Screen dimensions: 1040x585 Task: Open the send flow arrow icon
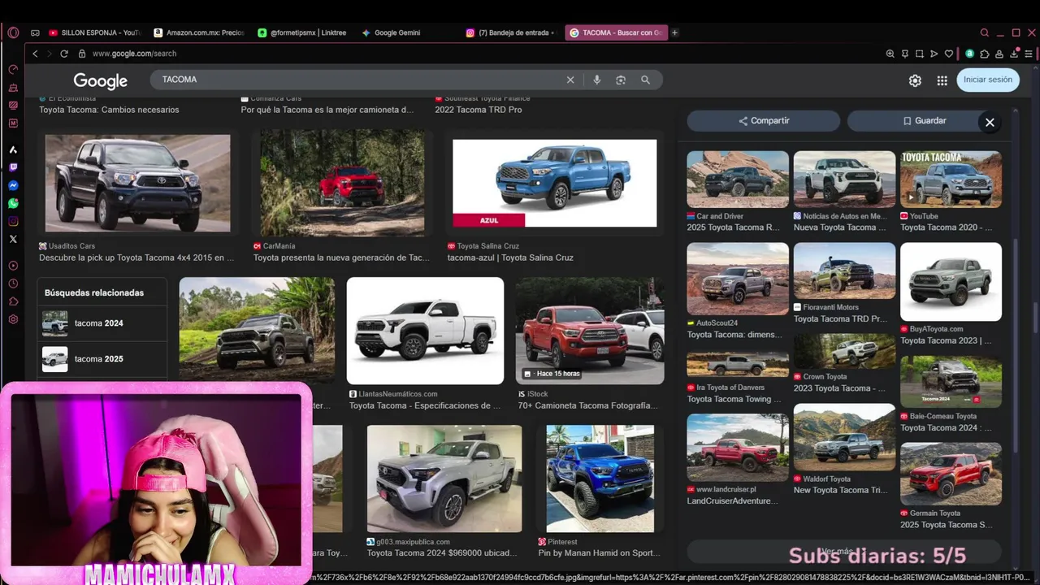pos(934,54)
